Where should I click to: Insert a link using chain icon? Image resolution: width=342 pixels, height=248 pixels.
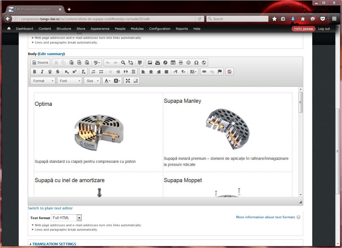pos(204,72)
